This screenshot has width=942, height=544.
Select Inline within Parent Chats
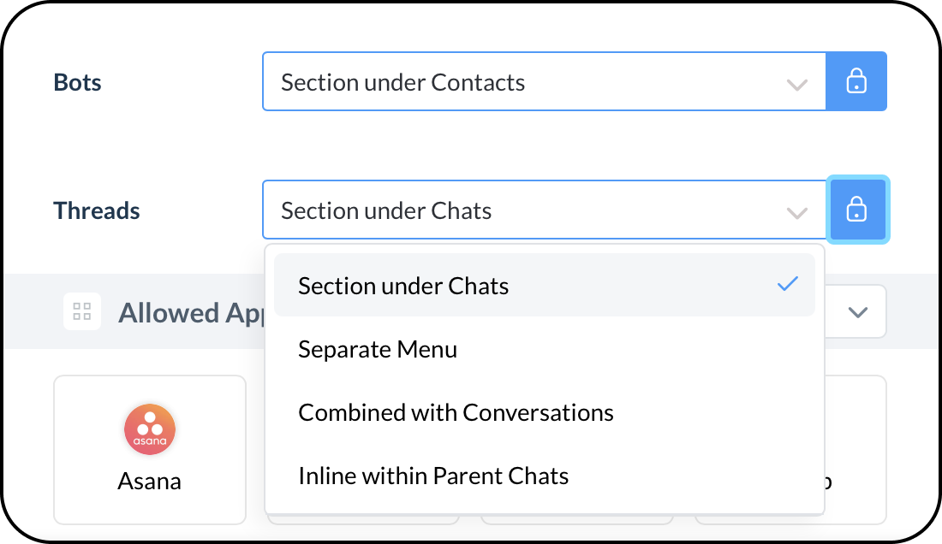pos(433,476)
